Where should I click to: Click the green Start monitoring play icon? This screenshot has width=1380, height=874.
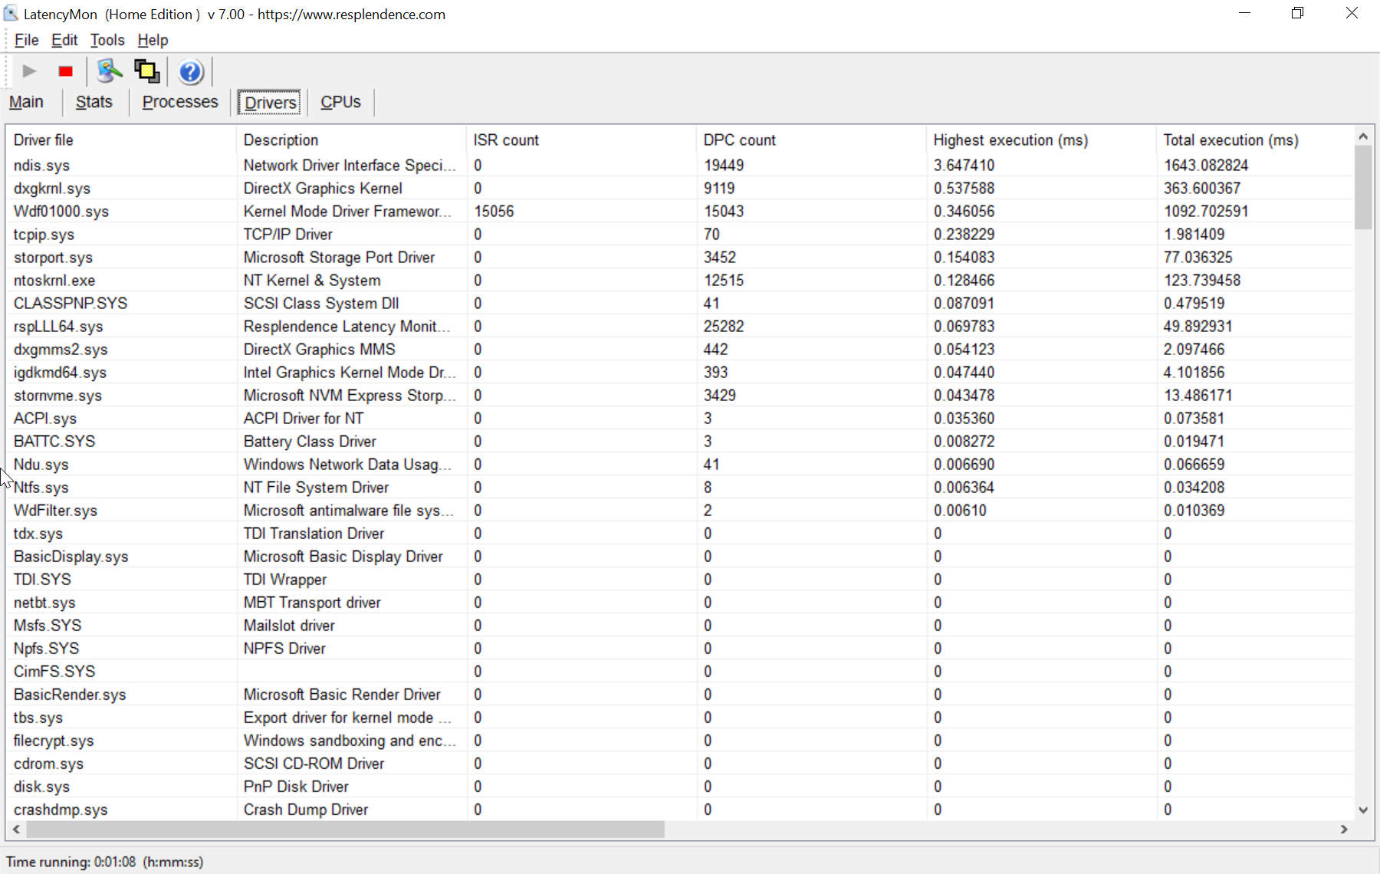coord(30,71)
